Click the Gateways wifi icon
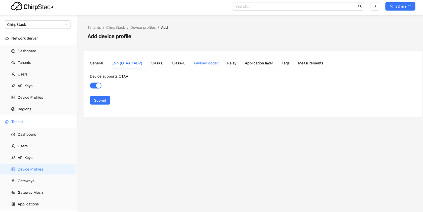The image size is (423, 212). [13, 181]
